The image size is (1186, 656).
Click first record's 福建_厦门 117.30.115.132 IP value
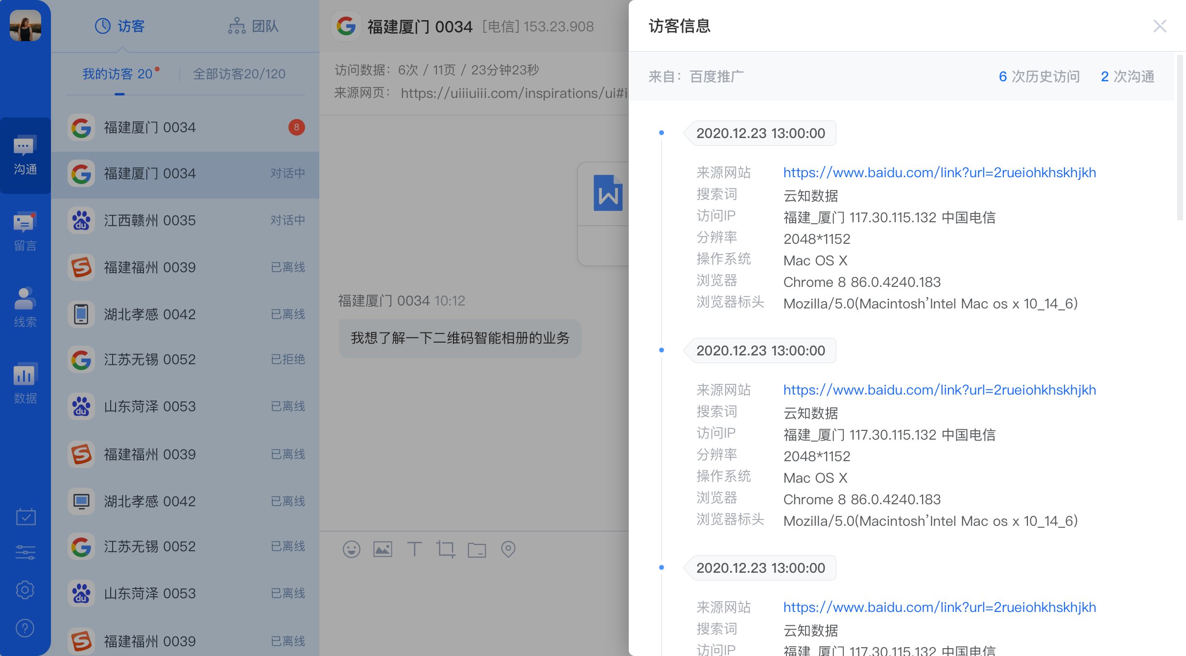coord(889,217)
